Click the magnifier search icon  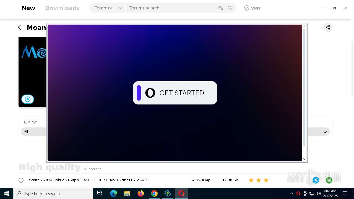tap(230, 8)
